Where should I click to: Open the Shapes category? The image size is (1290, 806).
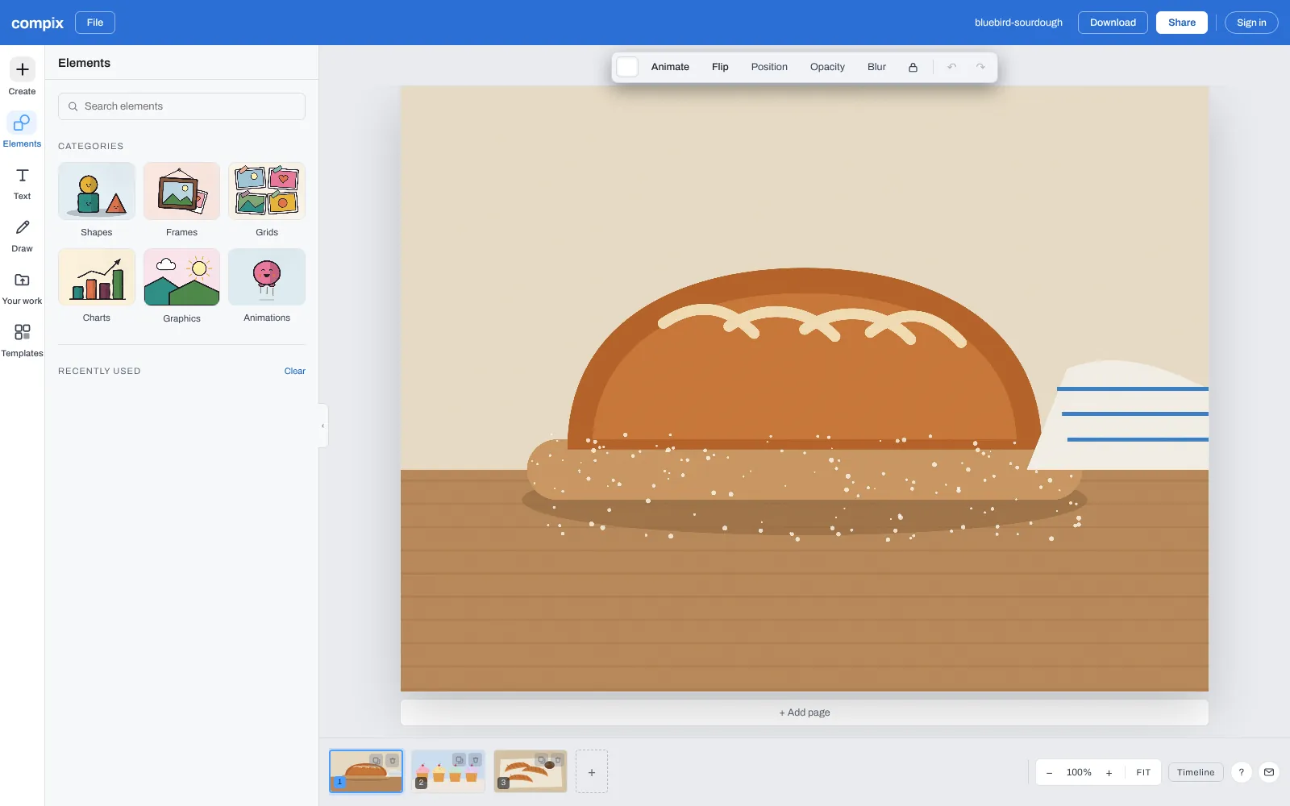pyautogui.click(x=97, y=200)
